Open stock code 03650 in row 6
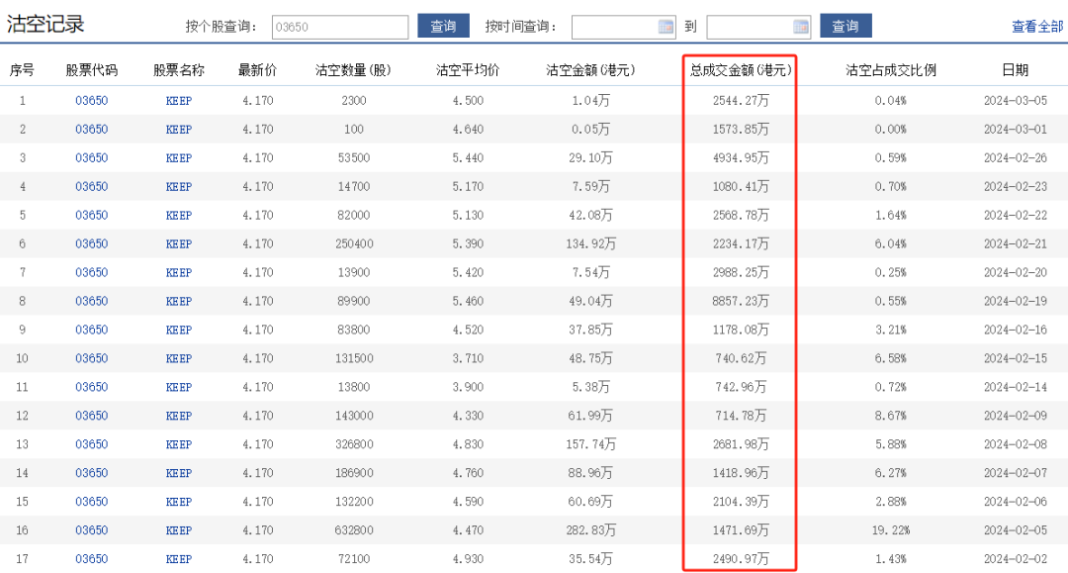1068x573 pixels. tap(91, 243)
